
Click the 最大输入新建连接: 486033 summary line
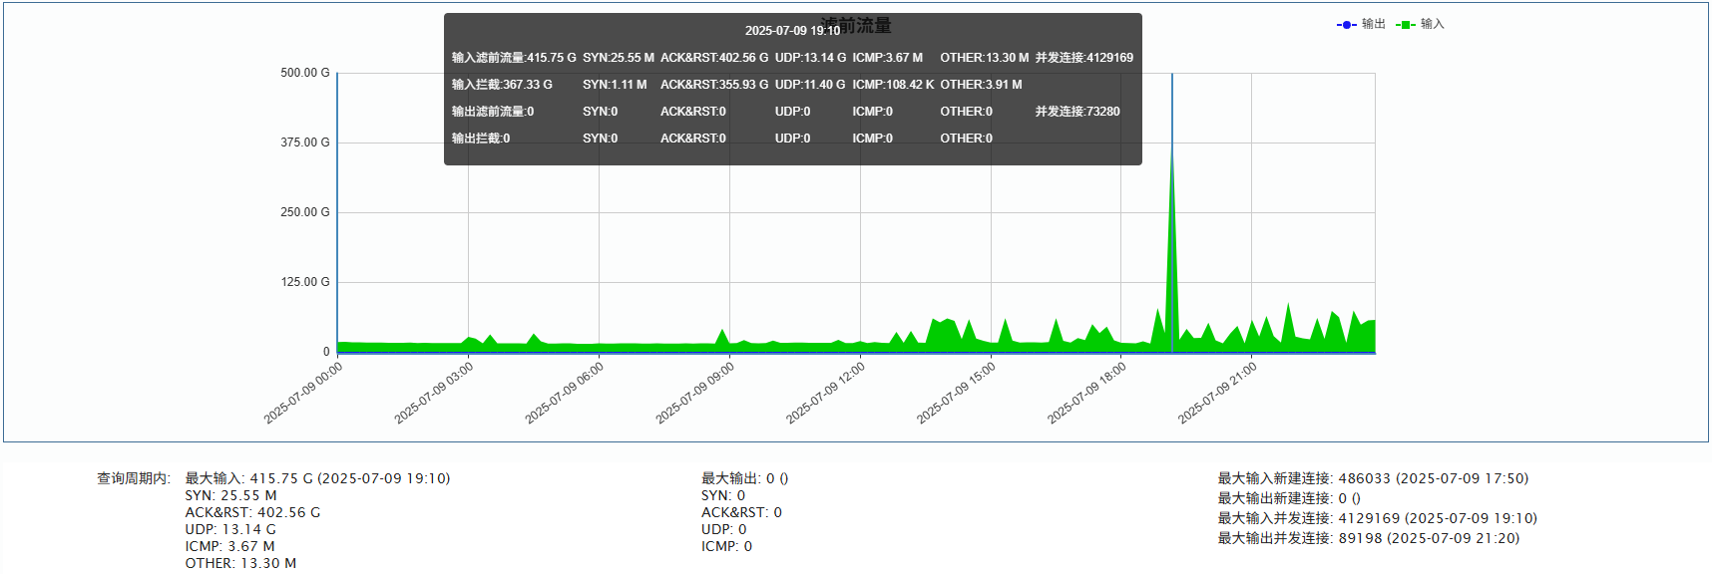click(1372, 478)
